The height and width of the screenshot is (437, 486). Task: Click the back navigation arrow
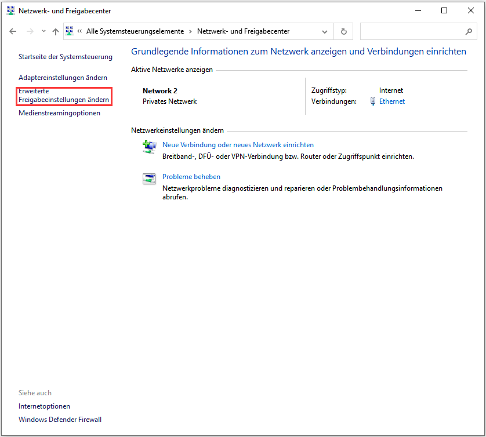point(13,31)
